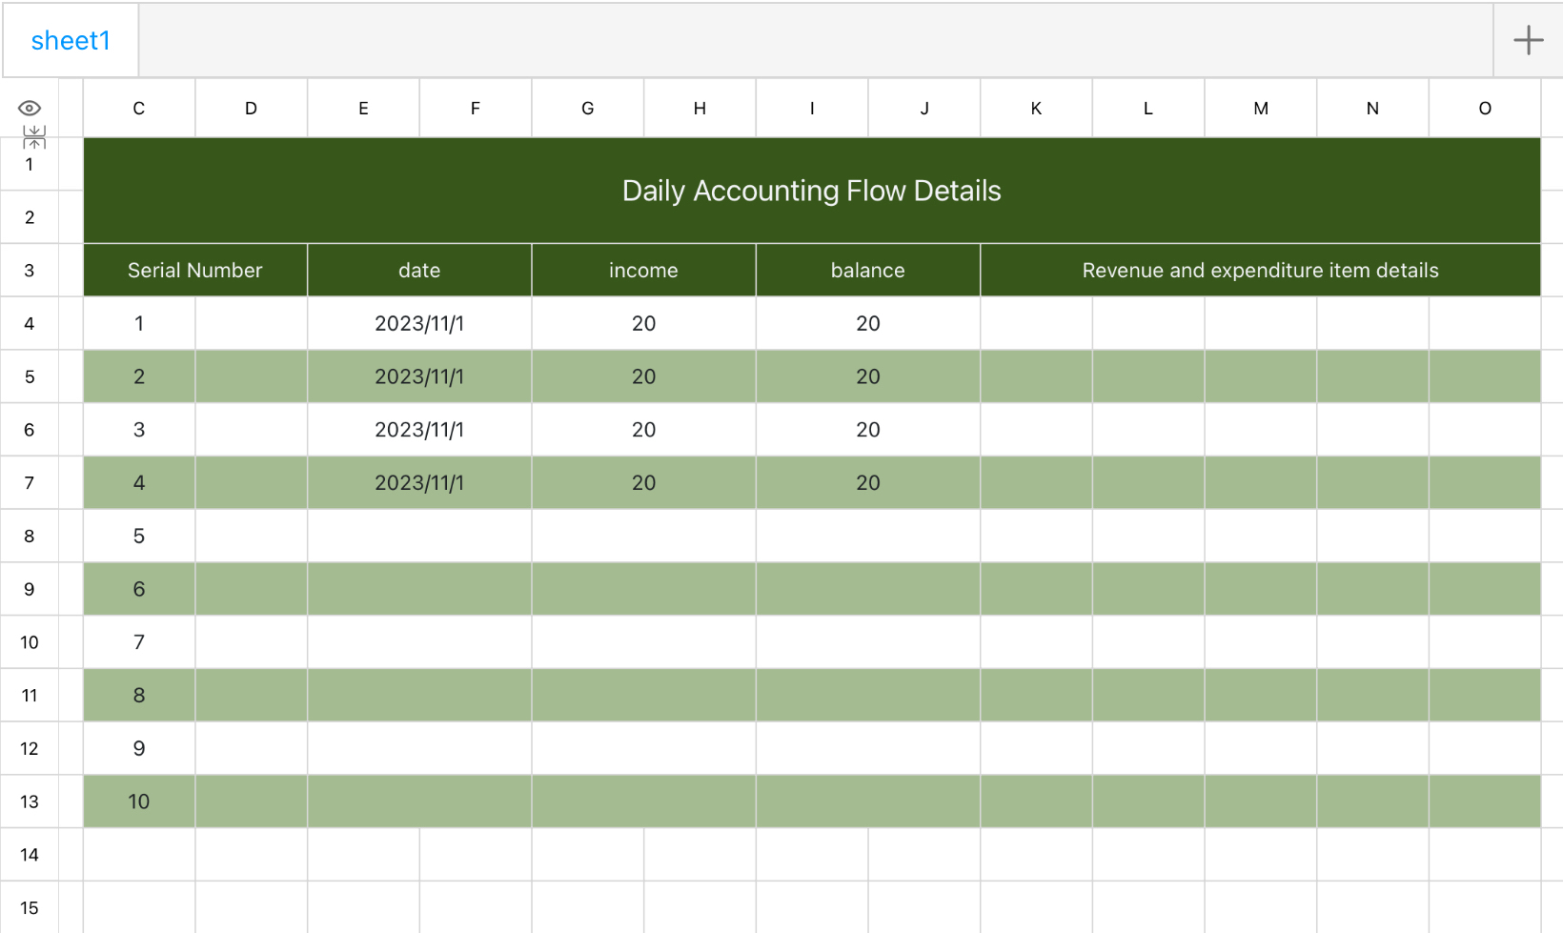Select column H header
Viewport: 1563px width, 933px height.
point(700,109)
